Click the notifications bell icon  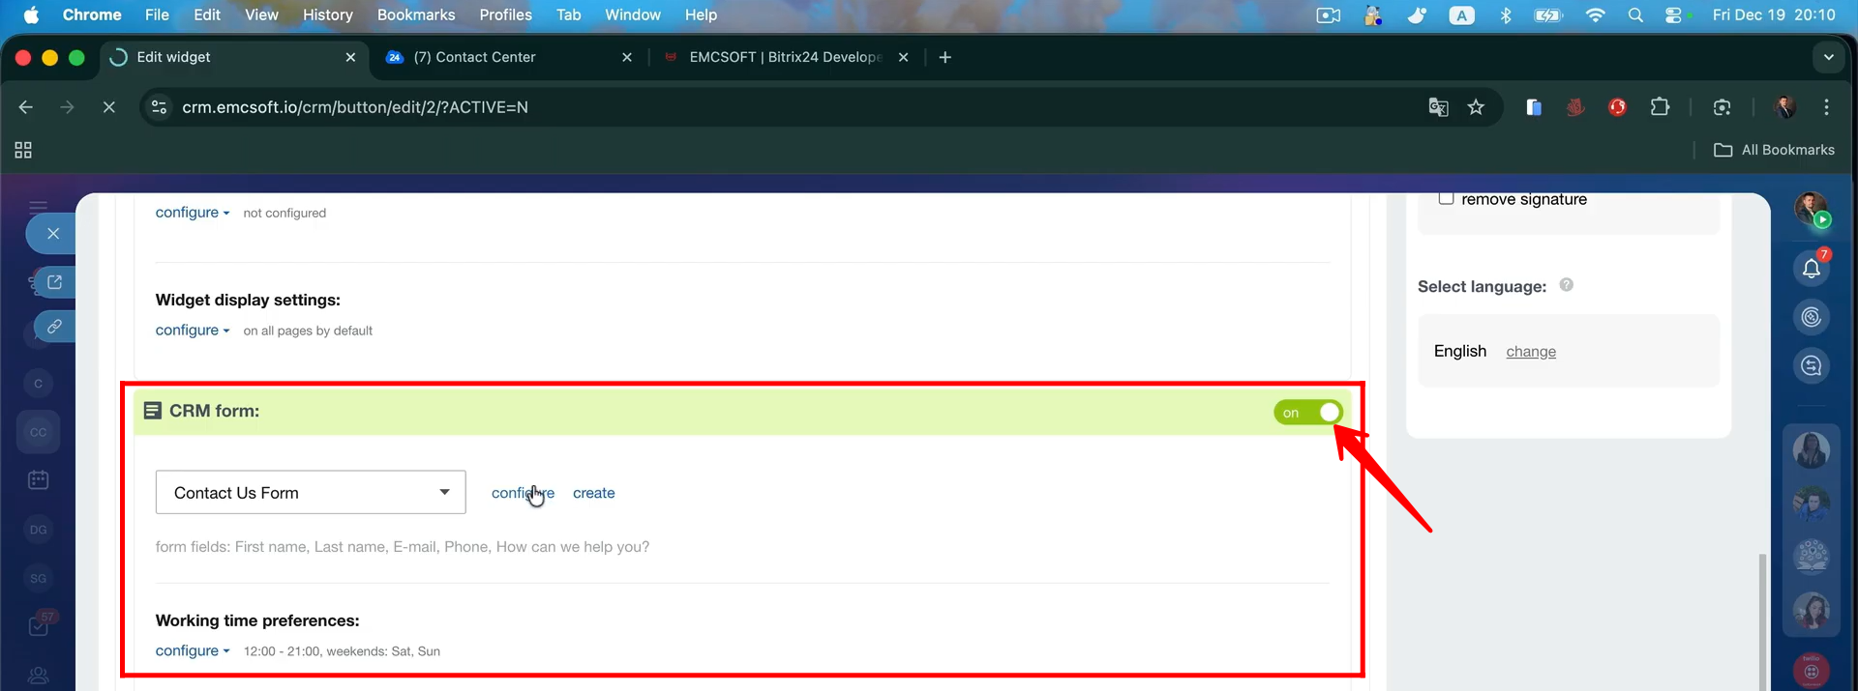[1811, 269]
